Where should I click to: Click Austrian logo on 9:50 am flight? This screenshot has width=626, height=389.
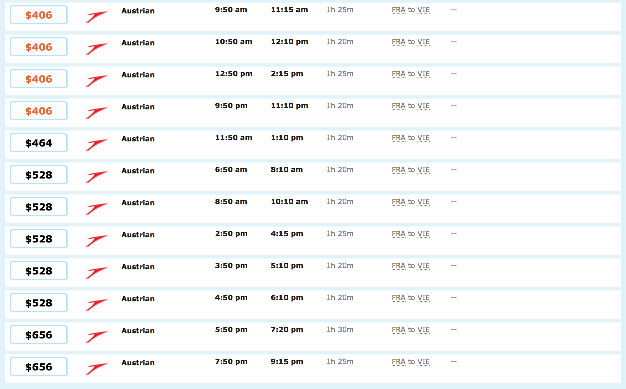[x=96, y=17]
